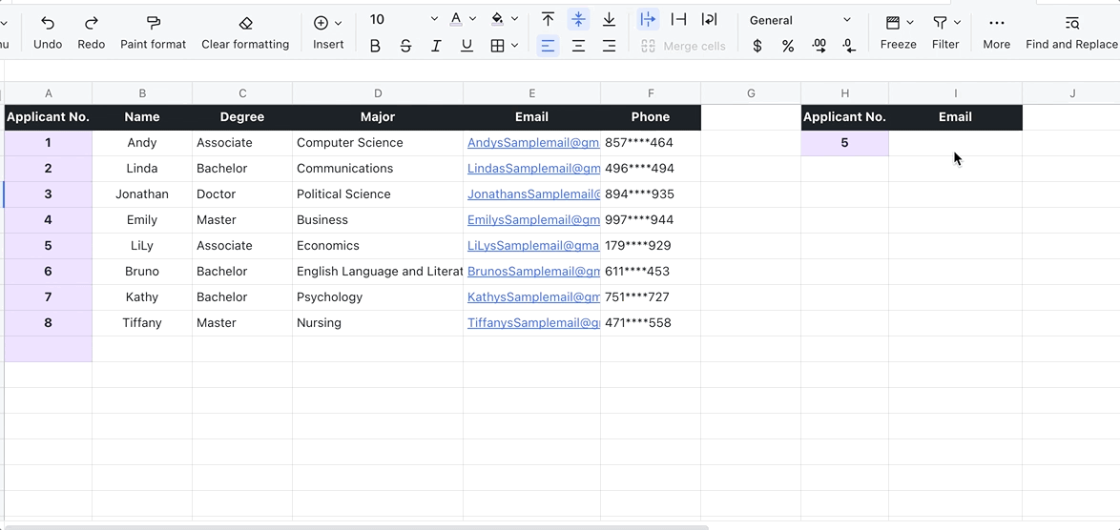Toggle bold formatting
The image size is (1120, 530).
tap(375, 46)
